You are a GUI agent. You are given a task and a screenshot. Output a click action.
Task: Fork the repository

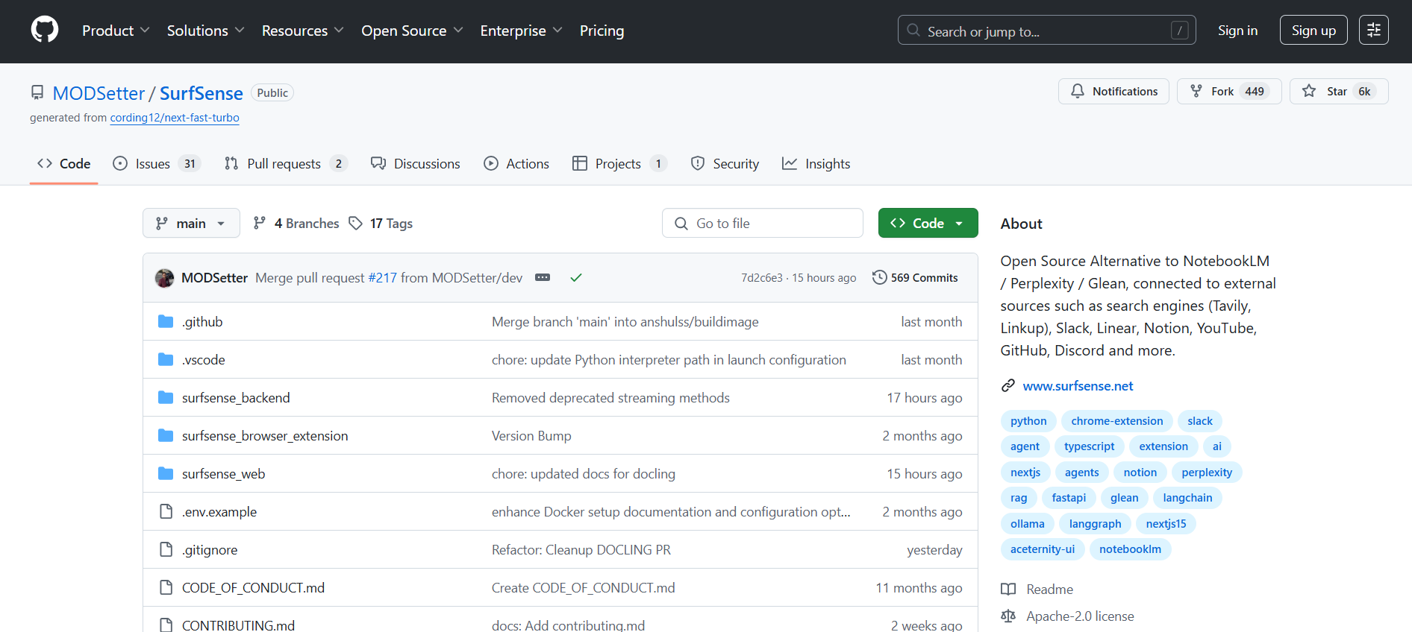tap(1229, 91)
